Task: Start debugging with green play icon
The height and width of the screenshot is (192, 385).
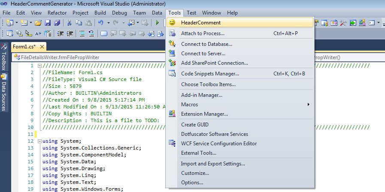Action: point(158,23)
